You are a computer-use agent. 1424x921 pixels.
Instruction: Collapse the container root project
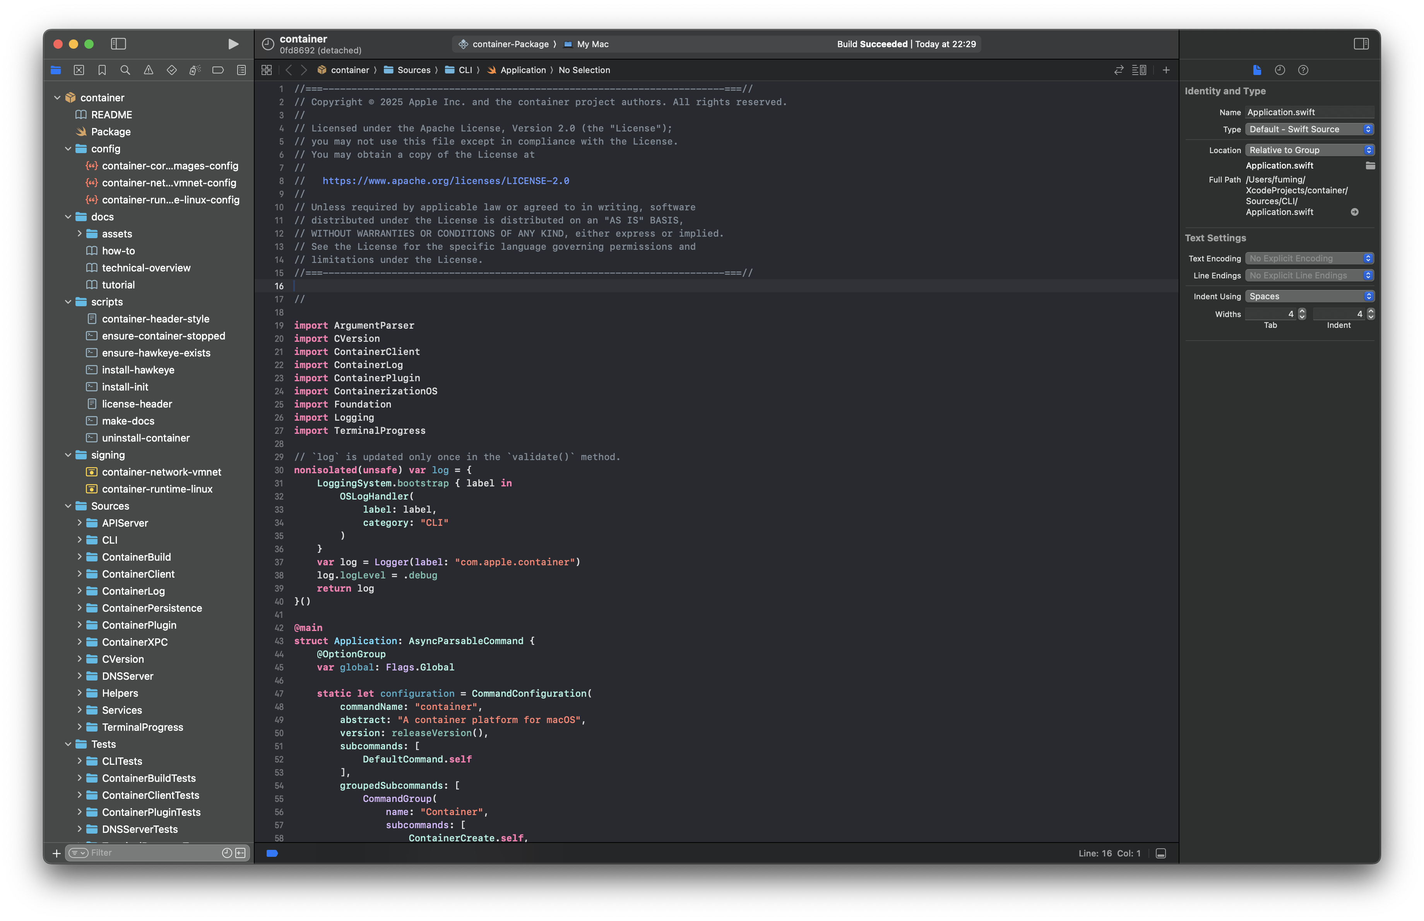tap(57, 97)
